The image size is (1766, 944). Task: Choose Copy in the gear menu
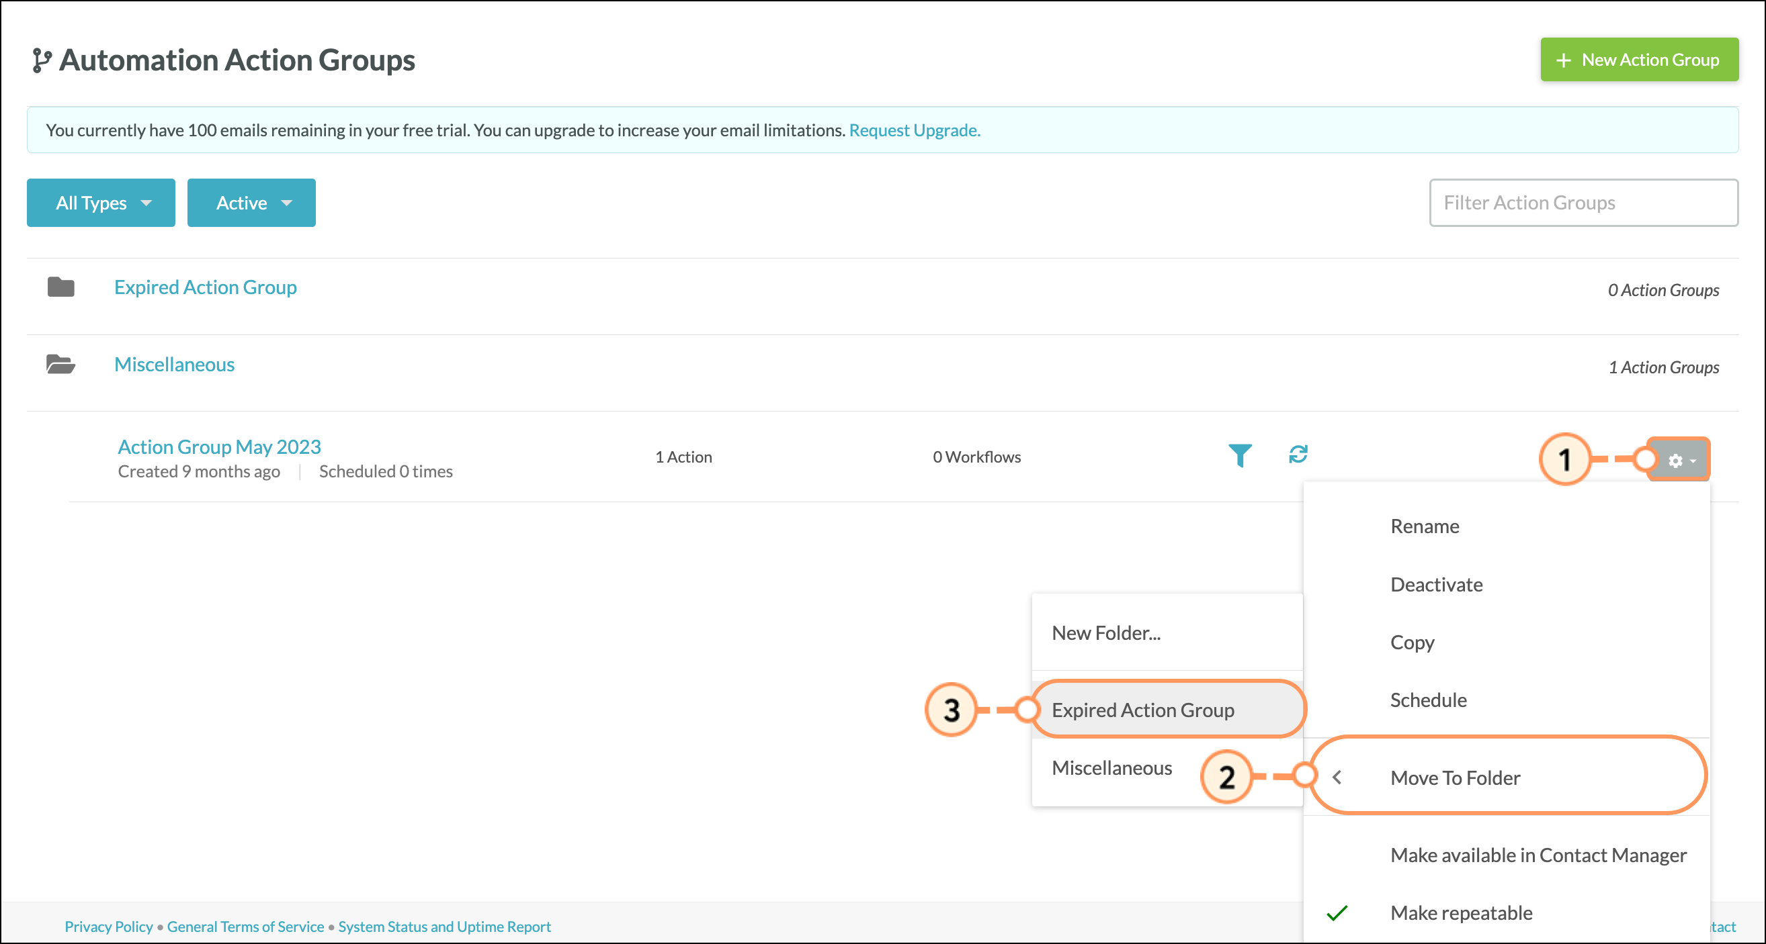tap(1507, 642)
